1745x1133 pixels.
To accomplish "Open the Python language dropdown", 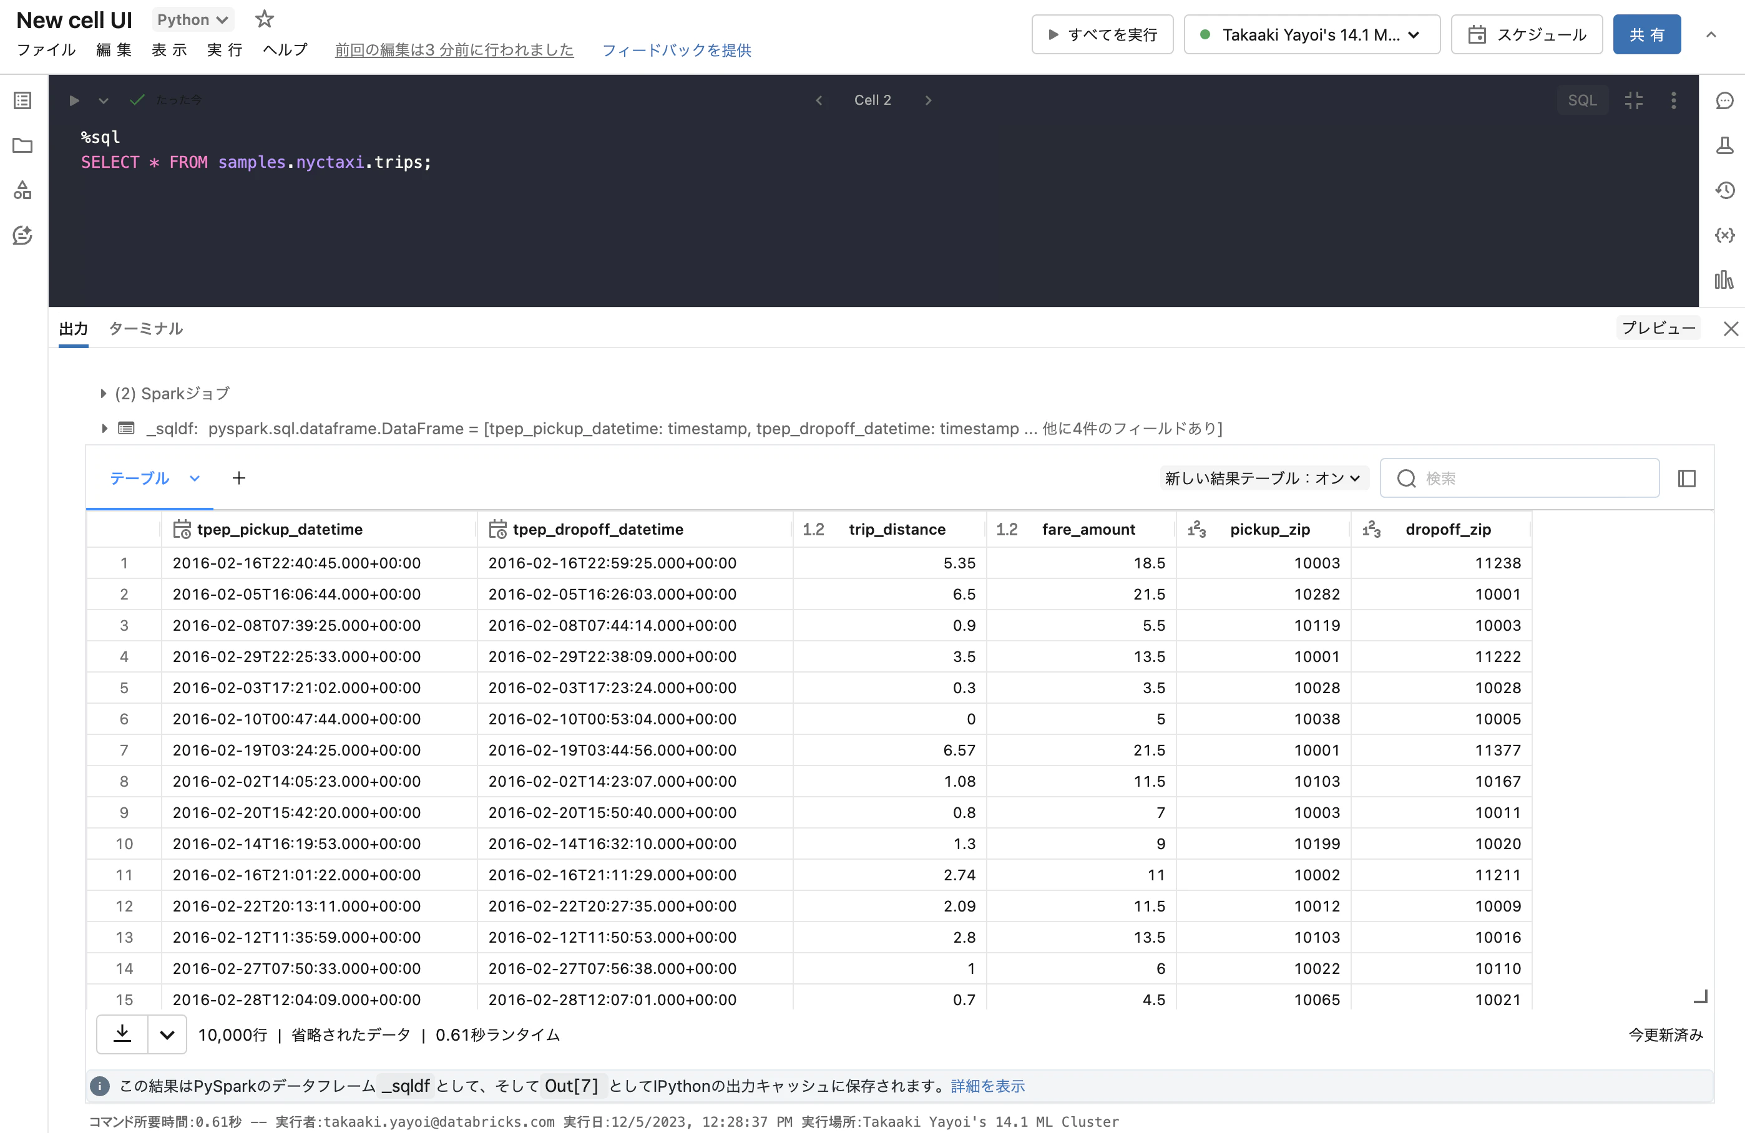I will coord(193,20).
